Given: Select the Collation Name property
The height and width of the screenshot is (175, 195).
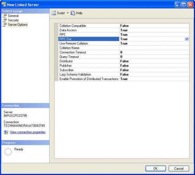Looking at the screenshot, I should (x=69, y=48).
